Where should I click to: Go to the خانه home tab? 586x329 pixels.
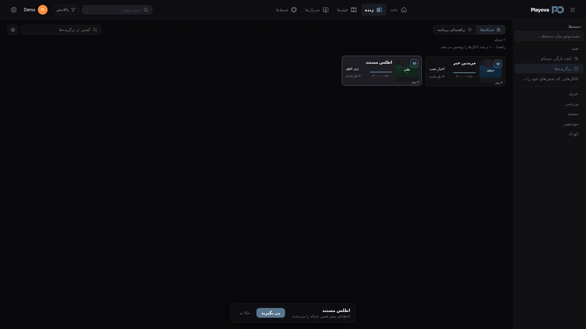pos(399,10)
